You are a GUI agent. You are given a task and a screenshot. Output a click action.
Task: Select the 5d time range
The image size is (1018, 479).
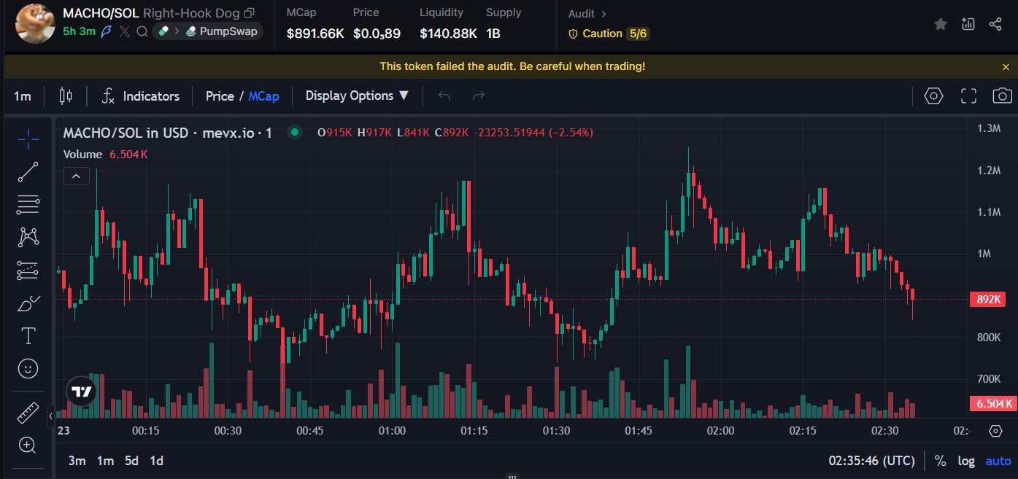(x=131, y=461)
